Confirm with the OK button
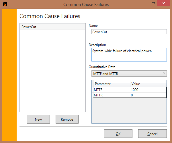The image size is (172, 143). (118, 134)
